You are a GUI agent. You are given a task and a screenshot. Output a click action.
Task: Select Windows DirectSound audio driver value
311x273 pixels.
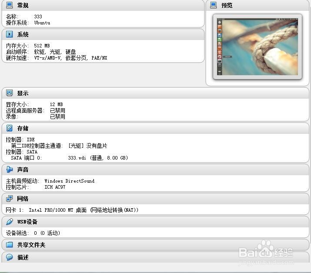tap(69, 181)
